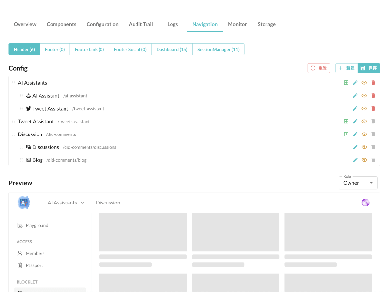Unhide the Discussions child entry
389x292 pixels.
click(x=364, y=147)
